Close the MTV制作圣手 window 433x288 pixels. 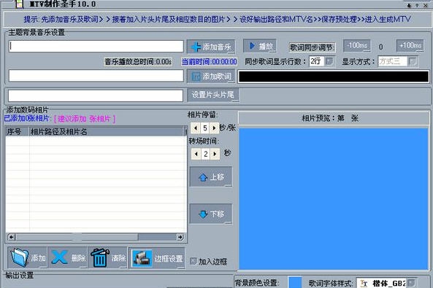coord(425,5)
